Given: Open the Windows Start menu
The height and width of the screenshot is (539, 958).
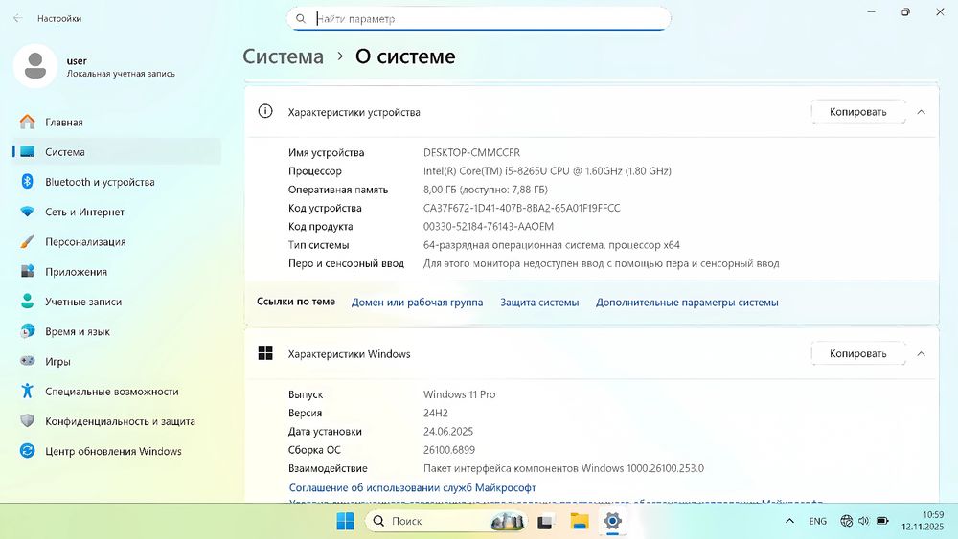Looking at the screenshot, I should 345,521.
